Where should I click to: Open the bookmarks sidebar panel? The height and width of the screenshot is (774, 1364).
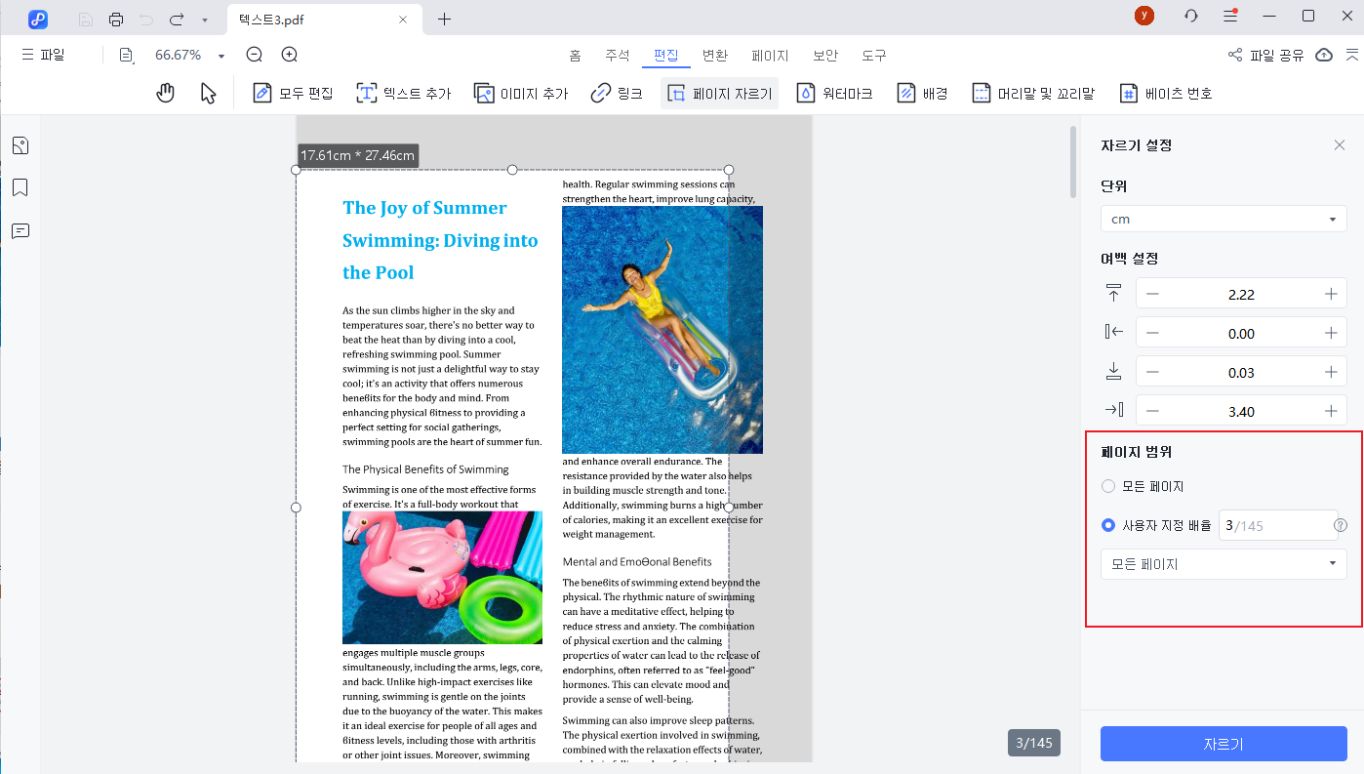[x=20, y=187]
